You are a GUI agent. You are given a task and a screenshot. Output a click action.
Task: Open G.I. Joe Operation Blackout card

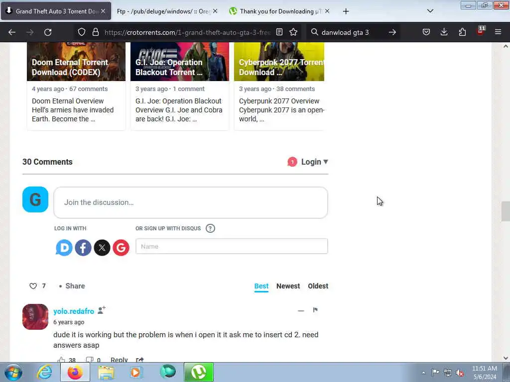click(179, 86)
